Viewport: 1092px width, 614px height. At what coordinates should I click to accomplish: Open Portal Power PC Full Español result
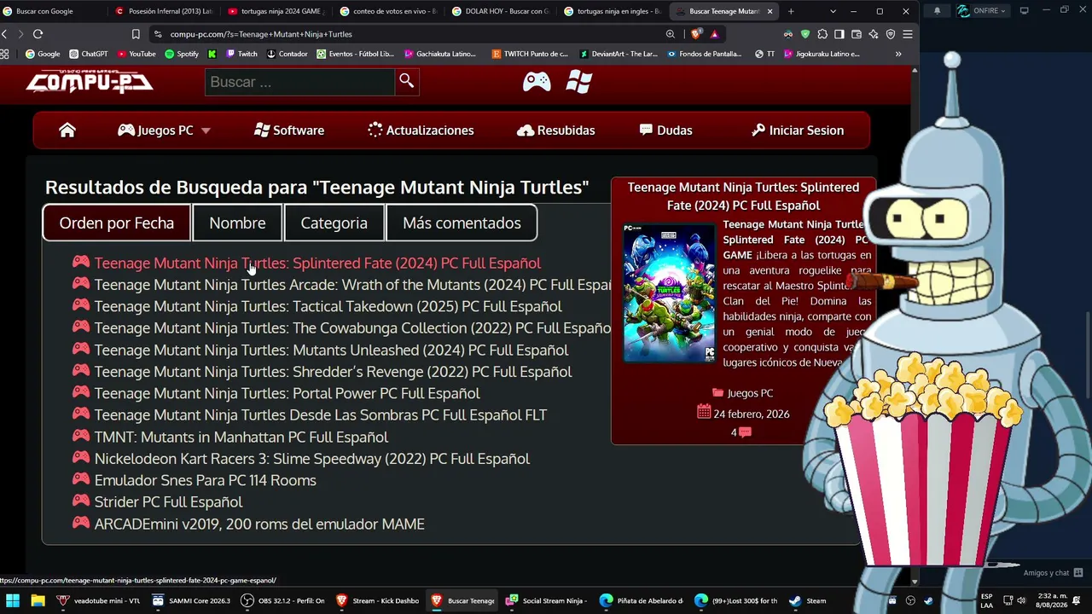[287, 393]
